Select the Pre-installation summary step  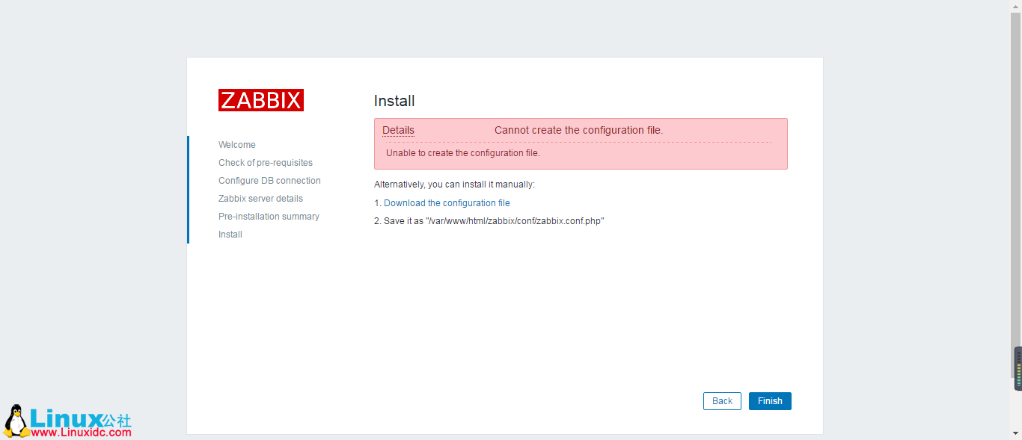(269, 216)
